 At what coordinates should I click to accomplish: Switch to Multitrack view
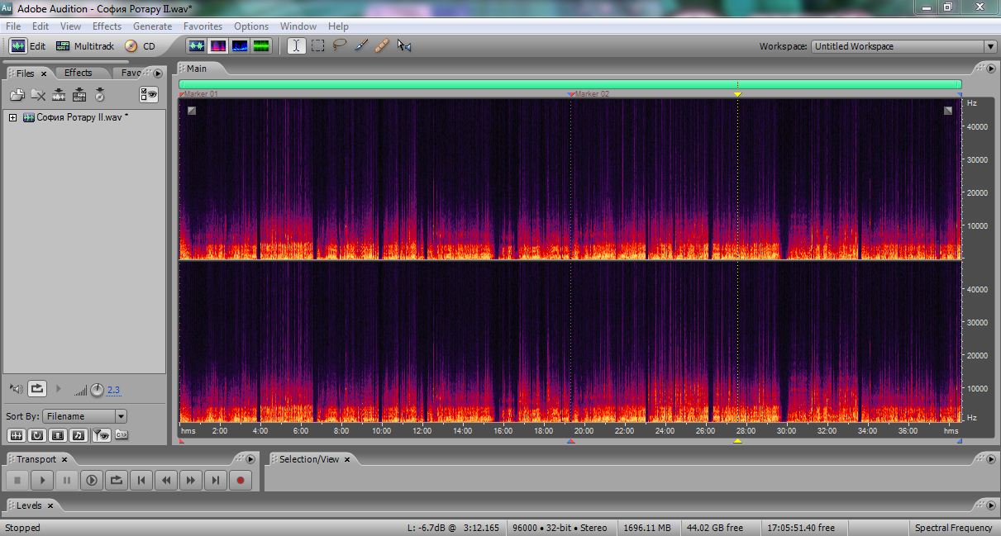[x=85, y=46]
